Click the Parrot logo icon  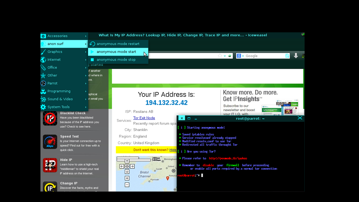point(43,83)
